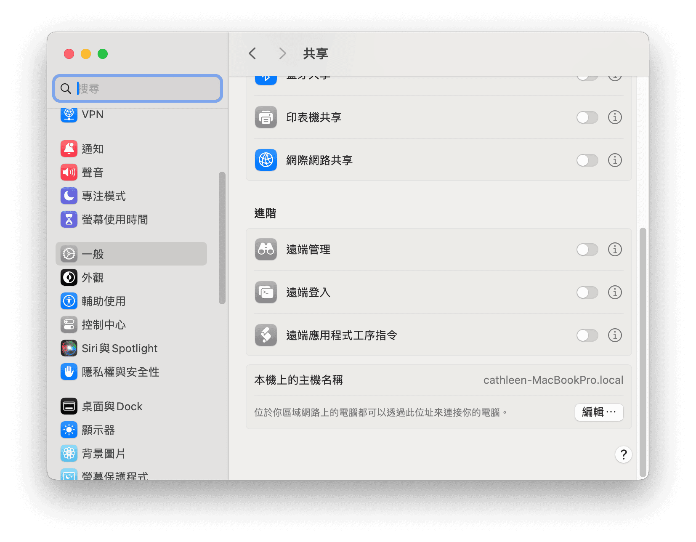Open info for 遠端應用程式工序指令
Viewport: 696px width, 542px height.
point(615,335)
